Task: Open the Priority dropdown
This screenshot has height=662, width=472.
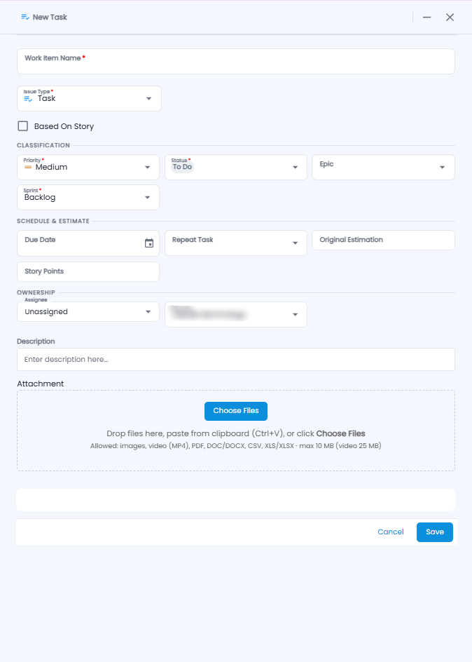Action: [88, 167]
